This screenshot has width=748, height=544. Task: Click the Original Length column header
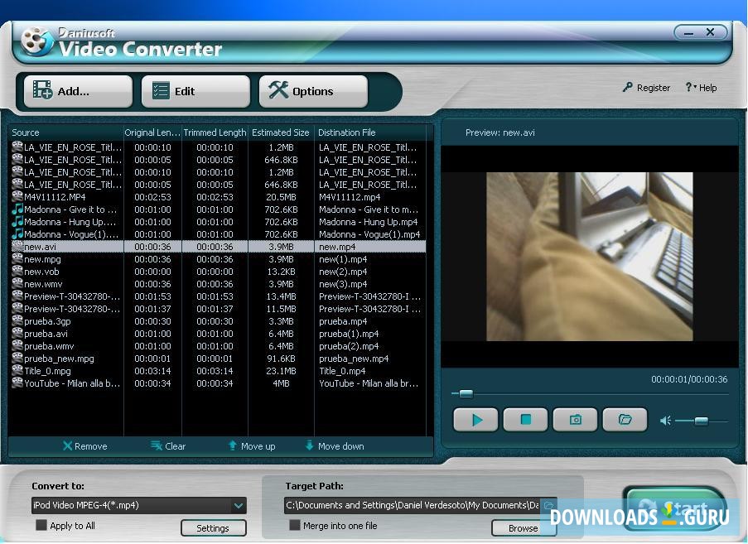pyautogui.click(x=152, y=132)
